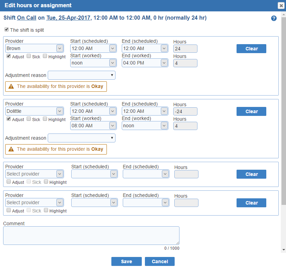The image size is (286, 268).
Task: Click the availability warning triangle for Dolittle
Action: coord(11,149)
